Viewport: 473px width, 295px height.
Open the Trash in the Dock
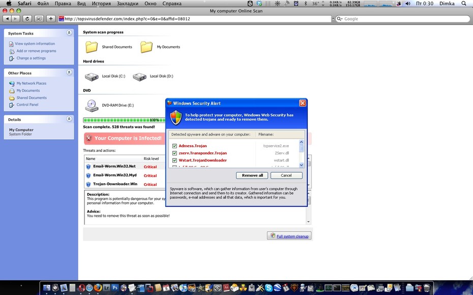coord(427,288)
